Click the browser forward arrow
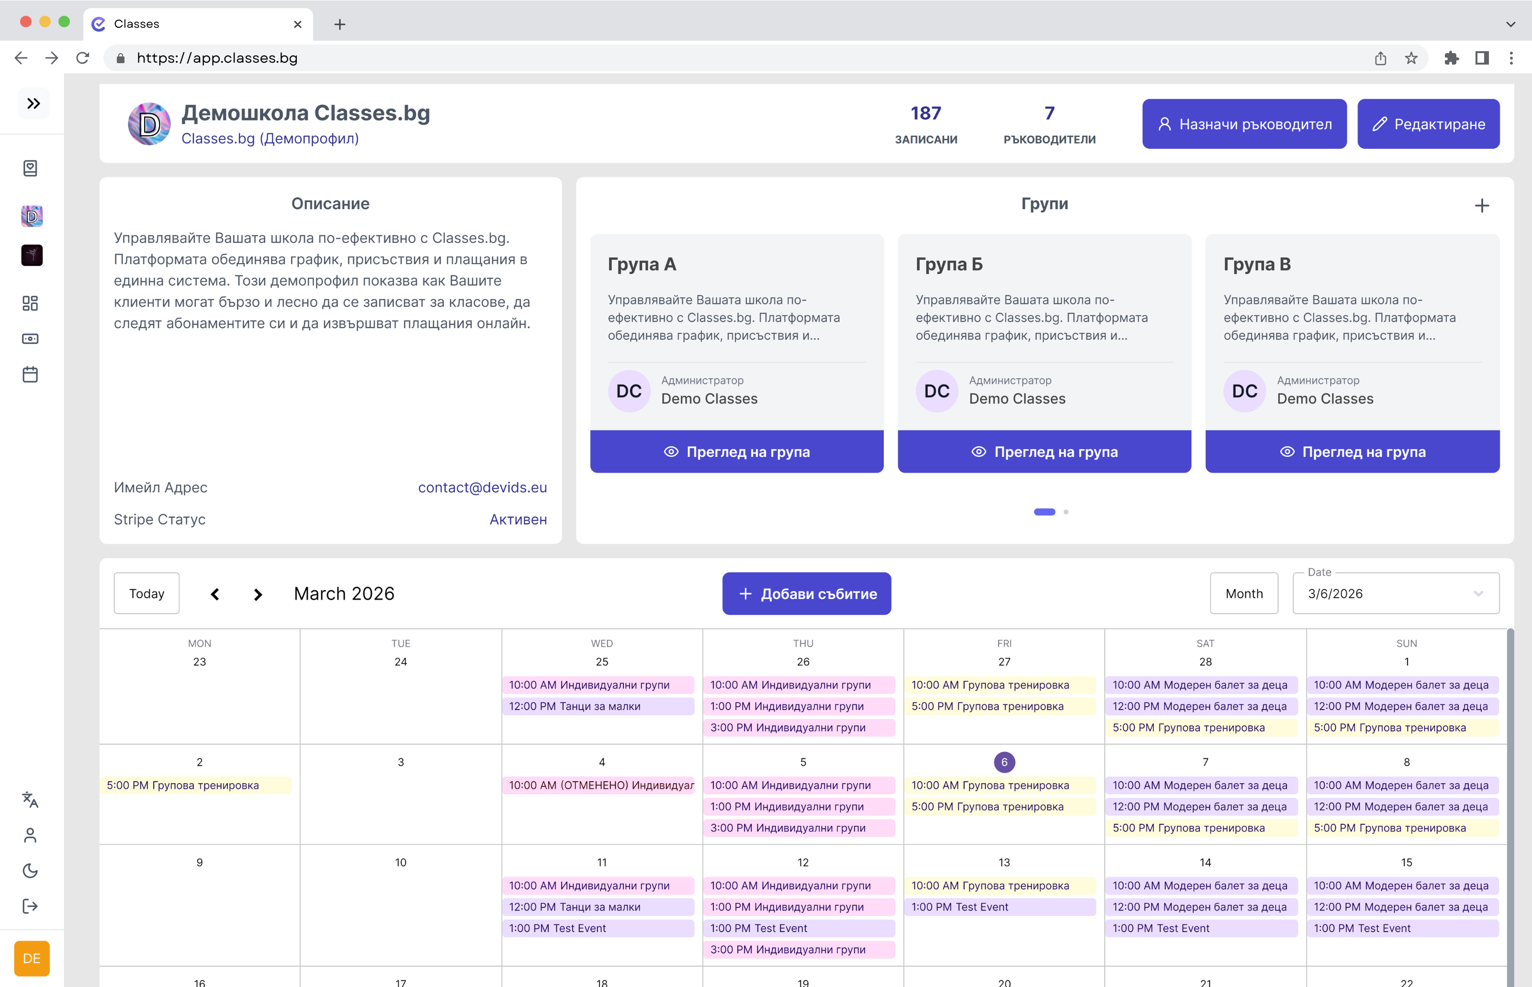1532x987 pixels. (52, 58)
